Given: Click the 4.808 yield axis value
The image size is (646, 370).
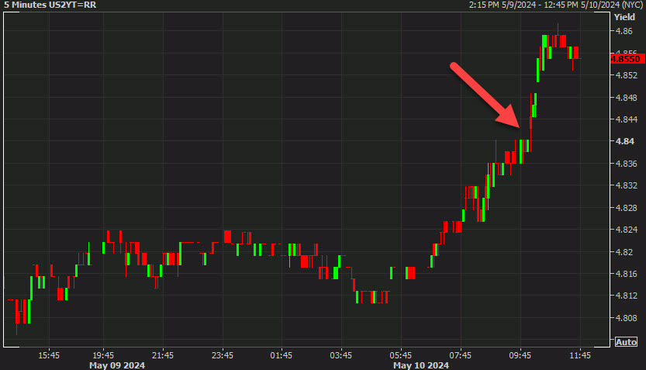Looking at the screenshot, I should tap(627, 318).
